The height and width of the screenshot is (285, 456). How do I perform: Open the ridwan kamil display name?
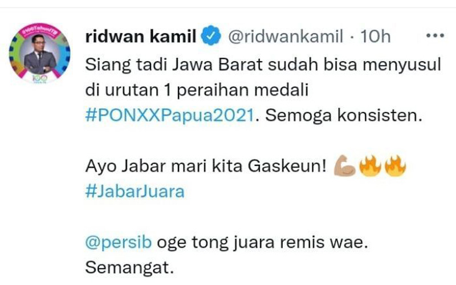[x=141, y=36]
